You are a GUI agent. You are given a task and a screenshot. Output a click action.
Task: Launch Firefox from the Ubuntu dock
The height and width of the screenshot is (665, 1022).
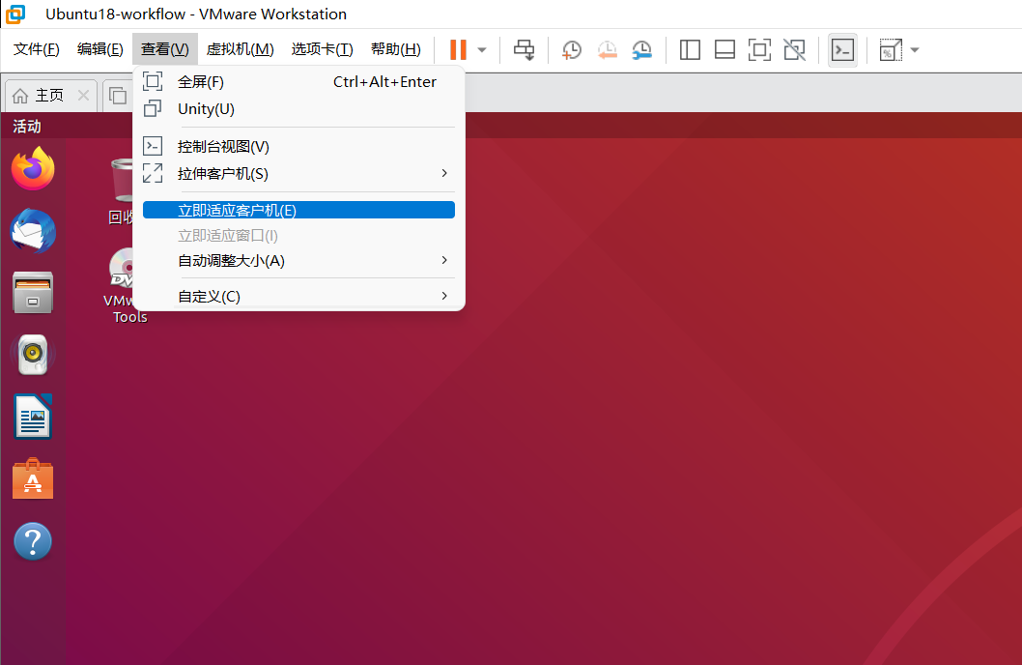point(33,168)
